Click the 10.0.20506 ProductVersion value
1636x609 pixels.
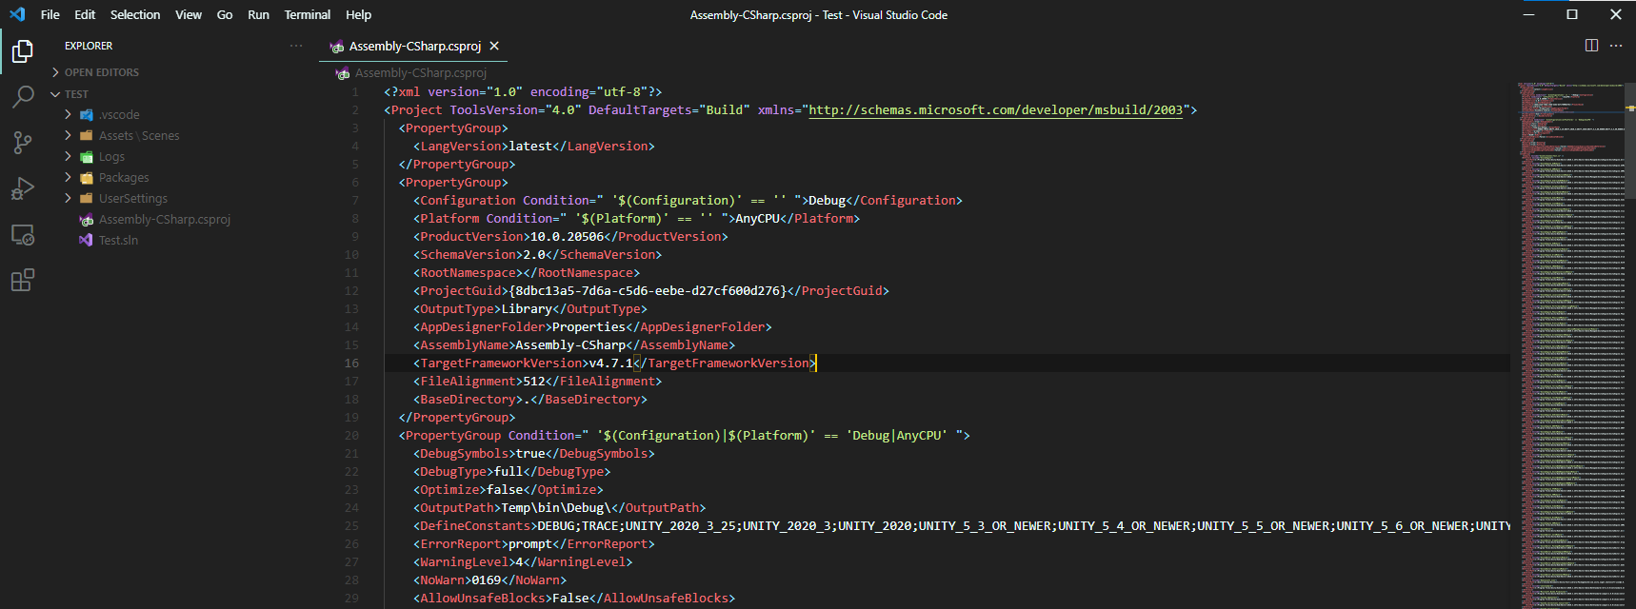567,237
